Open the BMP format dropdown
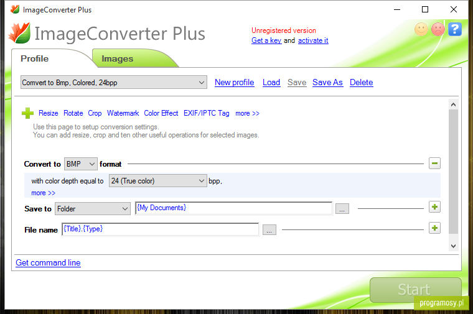This screenshot has height=314, width=473. point(80,164)
